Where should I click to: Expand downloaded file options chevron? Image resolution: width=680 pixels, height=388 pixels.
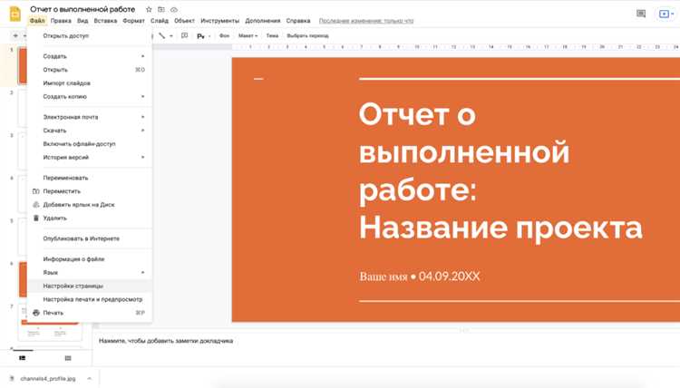pos(89,378)
